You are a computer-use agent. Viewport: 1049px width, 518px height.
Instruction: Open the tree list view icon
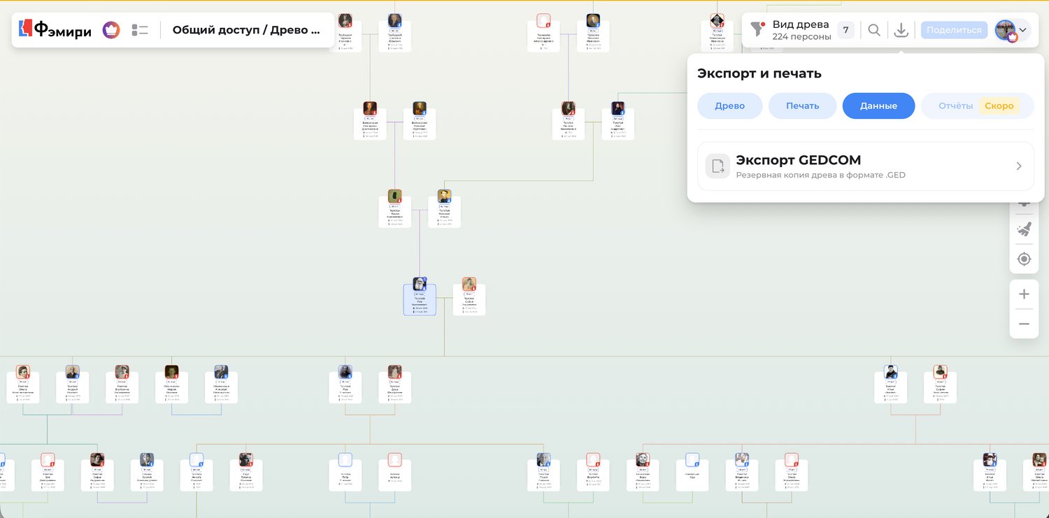click(140, 30)
